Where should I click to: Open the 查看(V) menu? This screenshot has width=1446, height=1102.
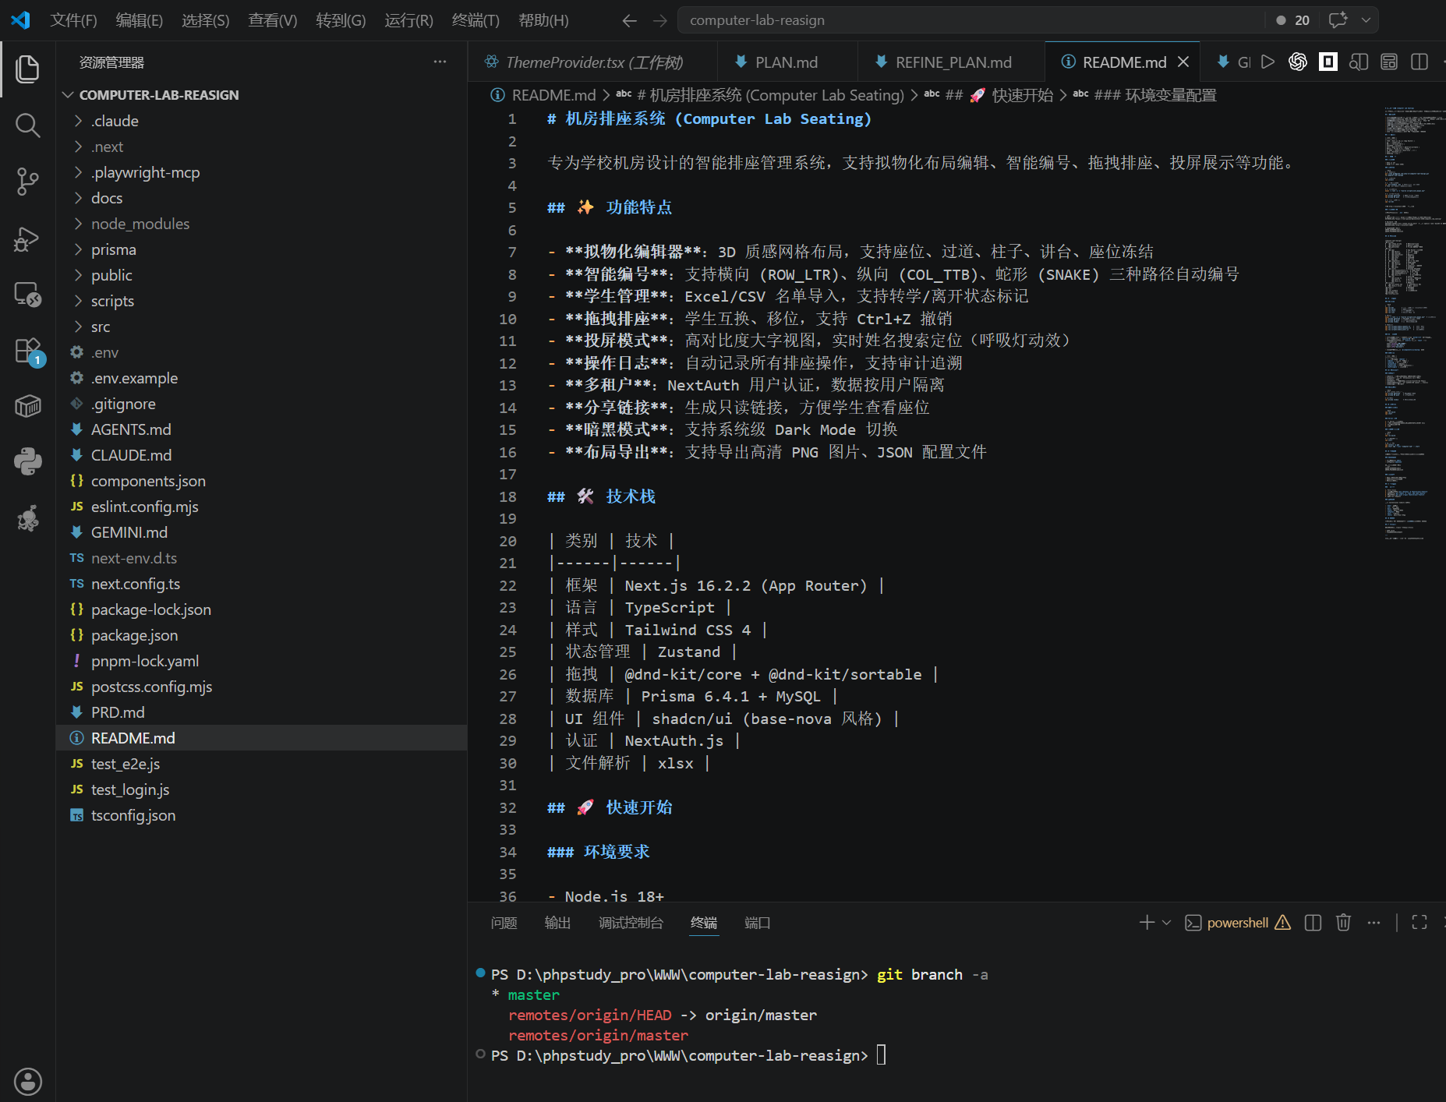[x=272, y=20]
